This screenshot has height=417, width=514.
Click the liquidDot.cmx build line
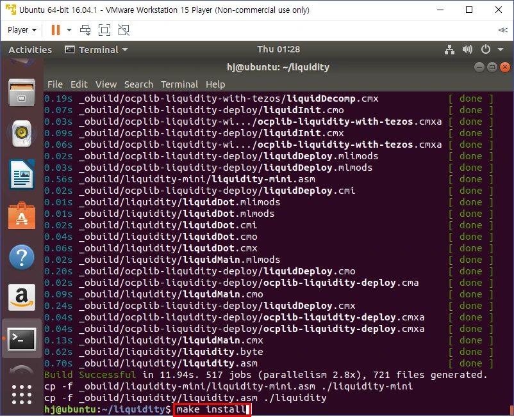click(269, 248)
